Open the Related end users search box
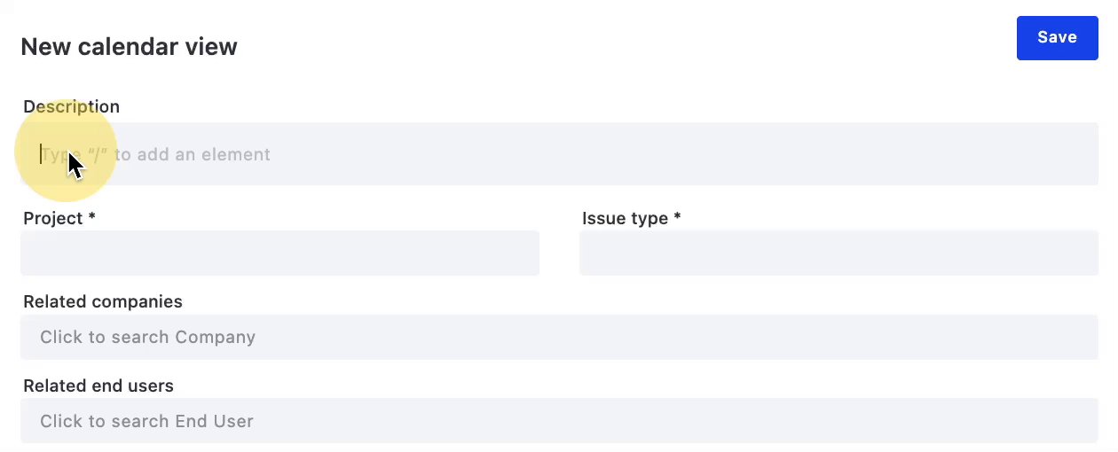This screenshot has height=452, width=1118. click(x=559, y=421)
